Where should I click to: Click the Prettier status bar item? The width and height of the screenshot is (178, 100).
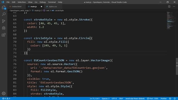[x=164, y=99]
